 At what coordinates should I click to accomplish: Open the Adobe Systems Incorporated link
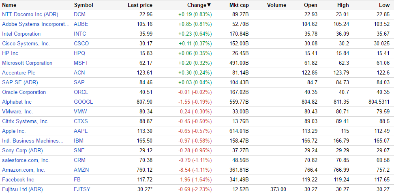[x=36, y=24]
